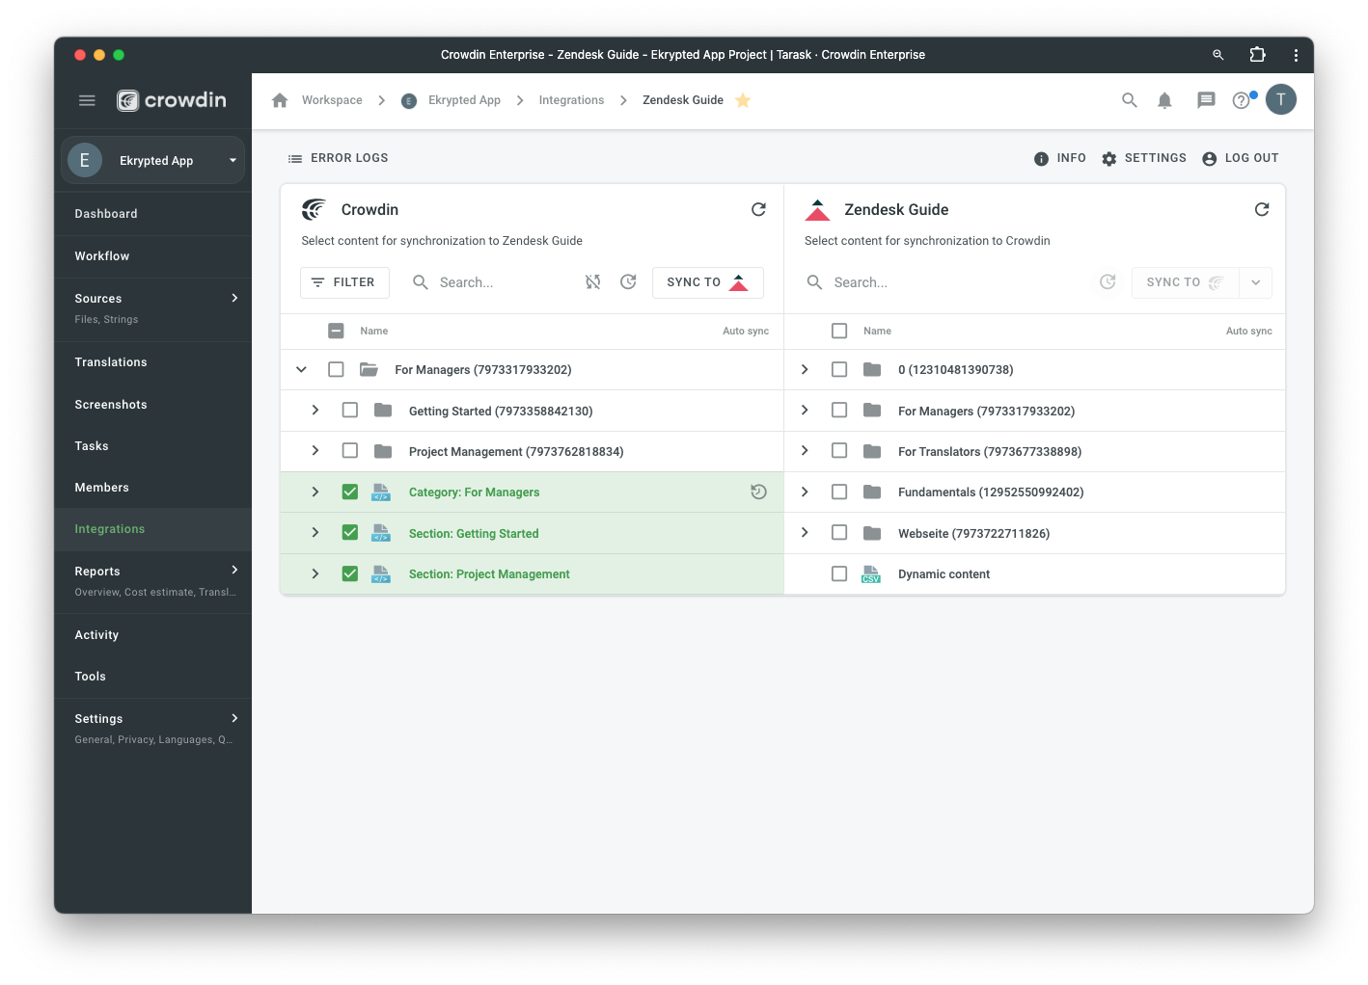The width and height of the screenshot is (1368, 985).
Task: Click the Dynamic content CSV file icon
Action: (x=871, y=574)
